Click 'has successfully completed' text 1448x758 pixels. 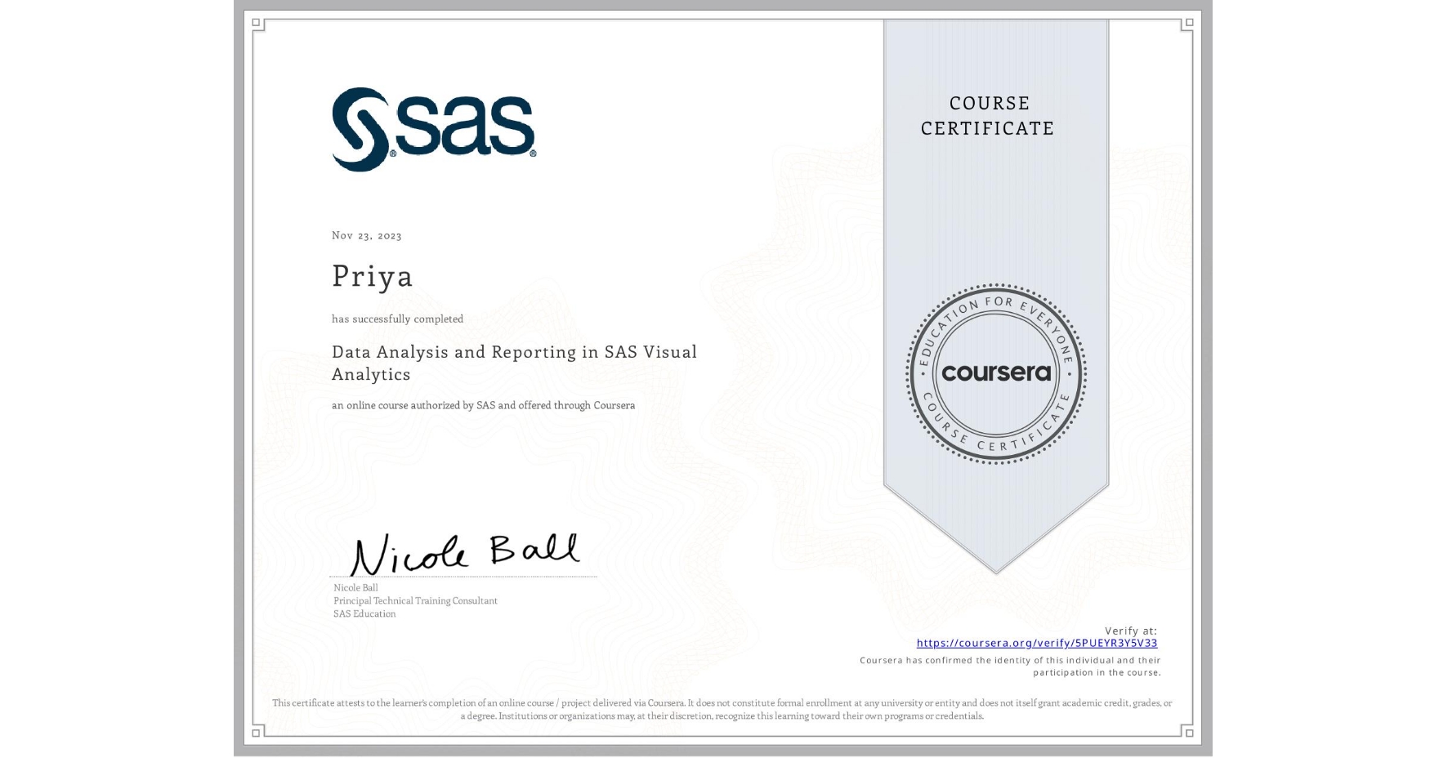(397, 319)
